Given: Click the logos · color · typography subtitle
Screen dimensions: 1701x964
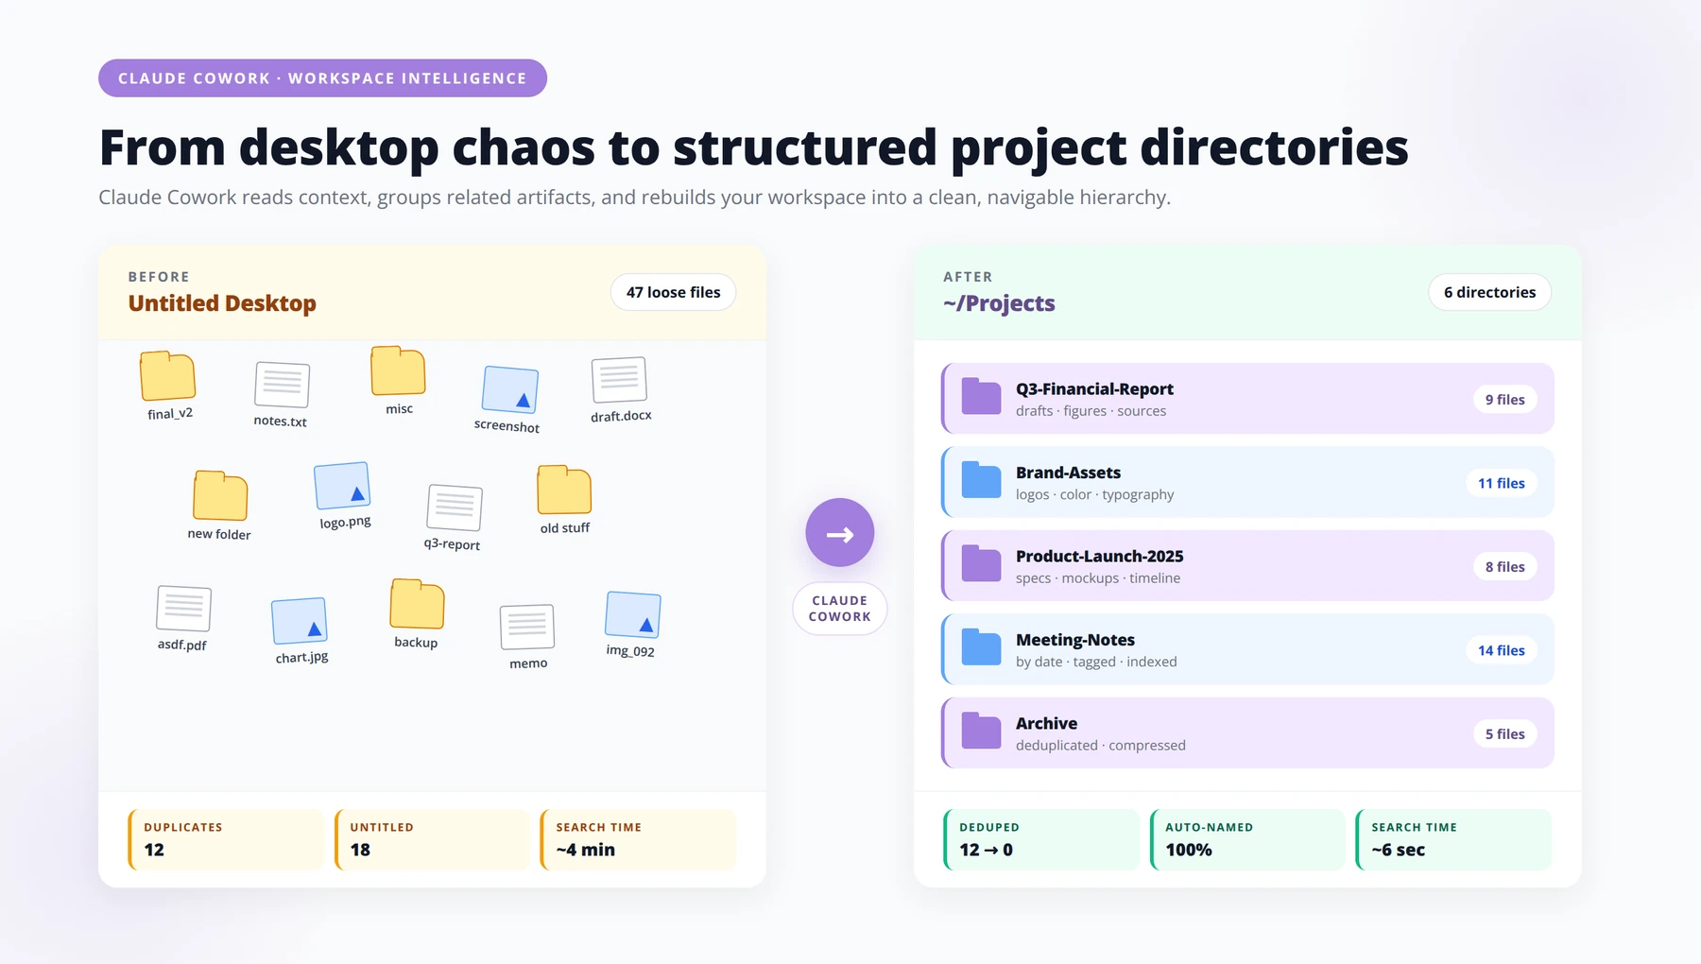Looking at the screenshot, I should (1094, 494).
